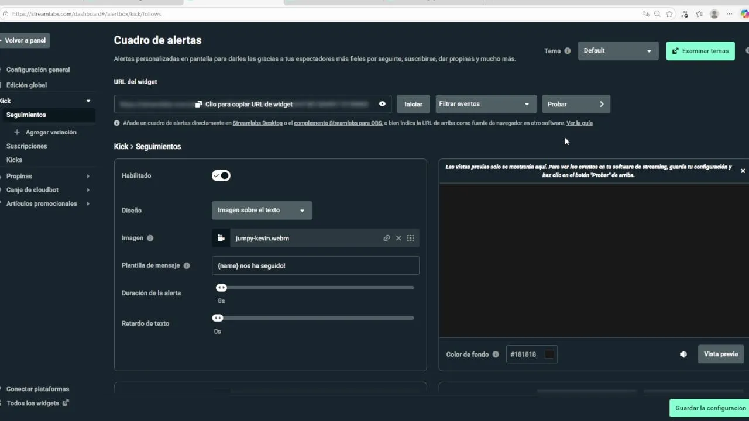749x421 pixels.
Task: Open the browser translate icon in the address bar
Action: click(645, 13)
